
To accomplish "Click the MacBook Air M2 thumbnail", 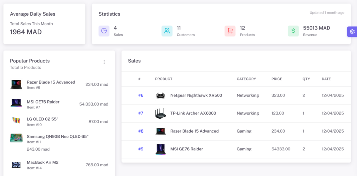I will [x=16, y=165].
